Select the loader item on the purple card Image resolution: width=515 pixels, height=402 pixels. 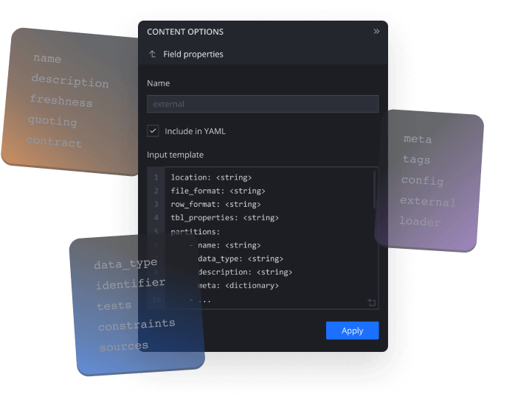point(420,222)
